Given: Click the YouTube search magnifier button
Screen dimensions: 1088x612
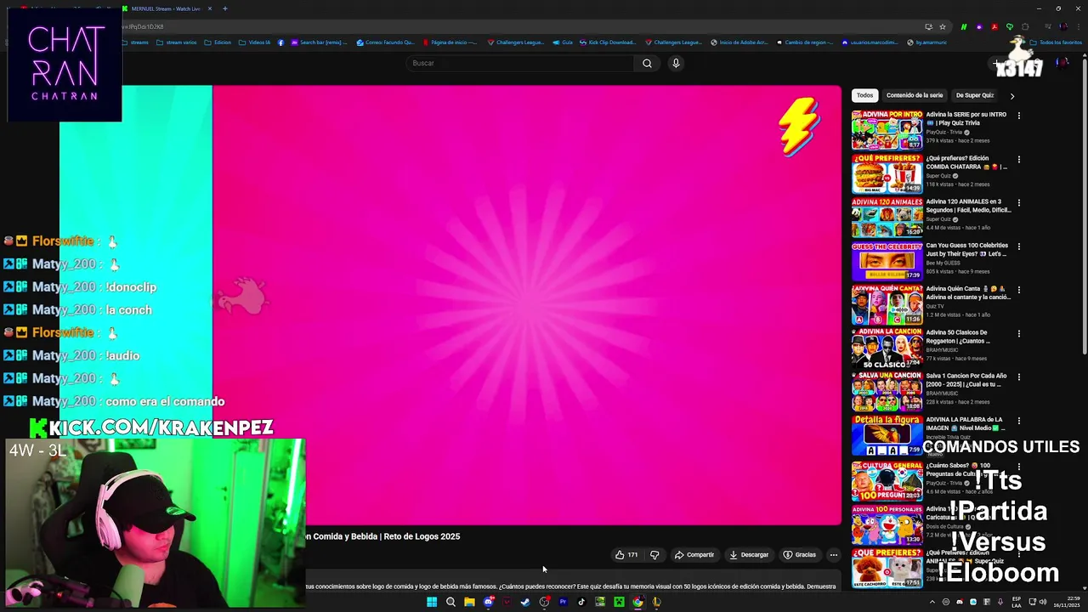Looking at the screenshot, I should coord(647,63).
